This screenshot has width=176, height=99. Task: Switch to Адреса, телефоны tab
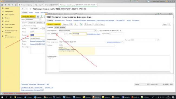[60, 27]
